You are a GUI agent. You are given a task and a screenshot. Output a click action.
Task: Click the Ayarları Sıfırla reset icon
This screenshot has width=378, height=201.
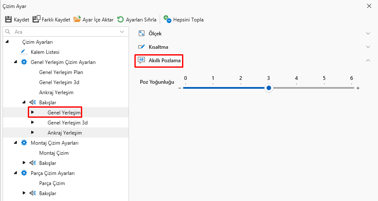click(121, 19)
